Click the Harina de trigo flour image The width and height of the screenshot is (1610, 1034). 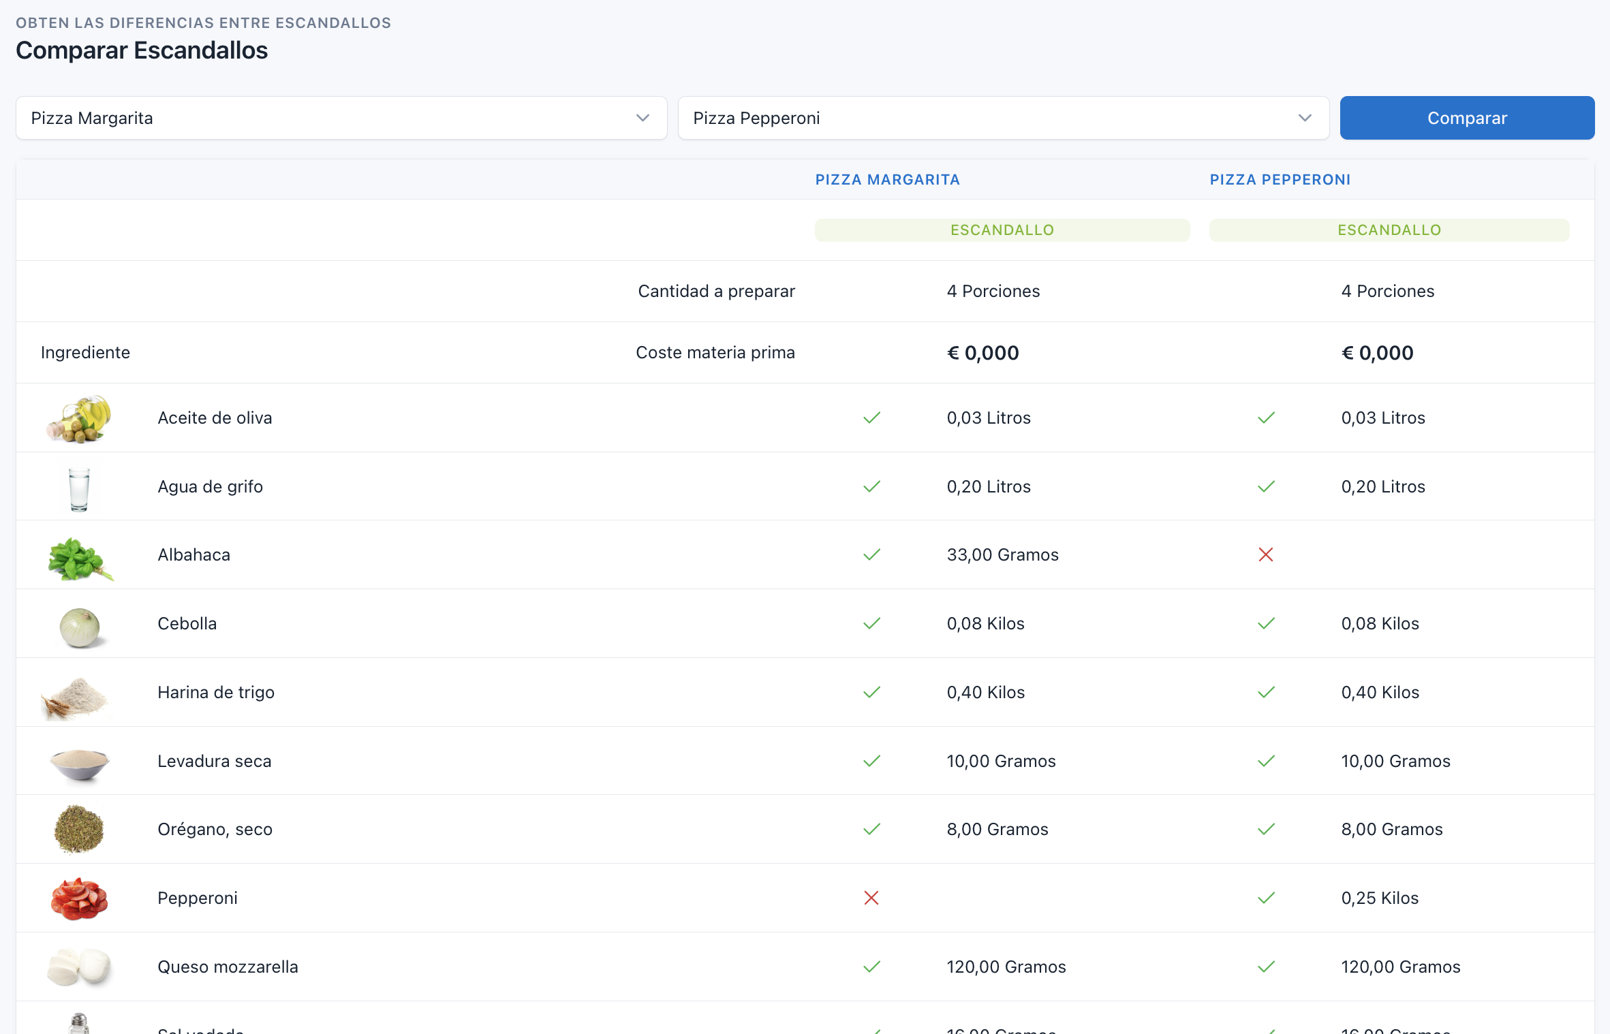[x=75, y=698]
